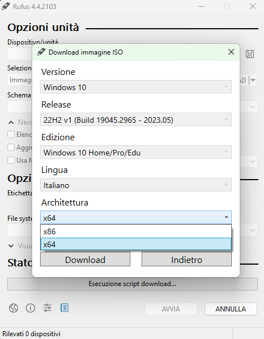
Task: Toggle the Aggiu... checkbox in the Rufus window
Action: pos(11,147)
